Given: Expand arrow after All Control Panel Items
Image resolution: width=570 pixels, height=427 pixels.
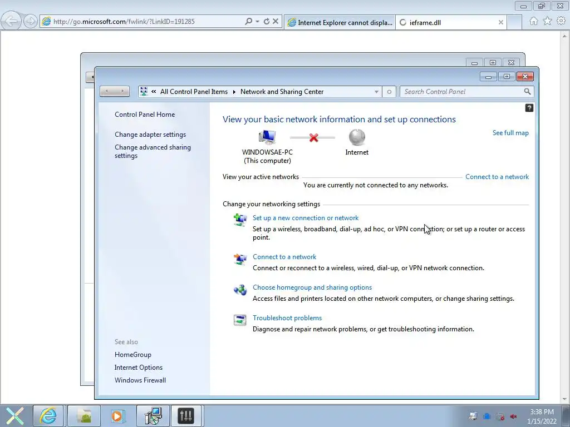Looking at the screenshot, I should 234,92.
